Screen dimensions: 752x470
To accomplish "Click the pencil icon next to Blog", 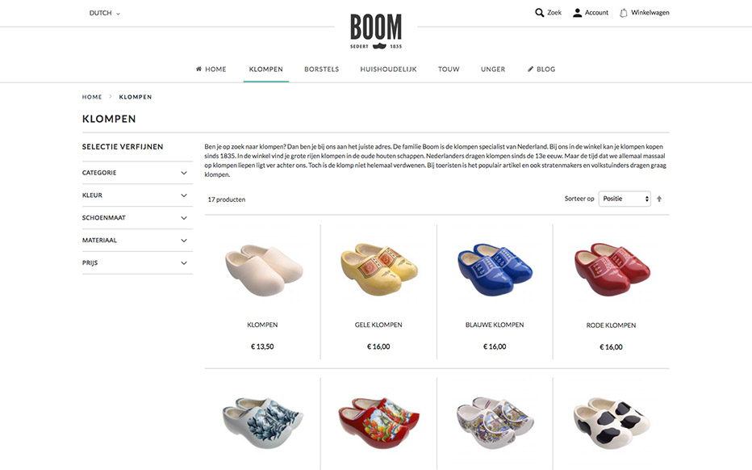I will (x=530, y=69).
